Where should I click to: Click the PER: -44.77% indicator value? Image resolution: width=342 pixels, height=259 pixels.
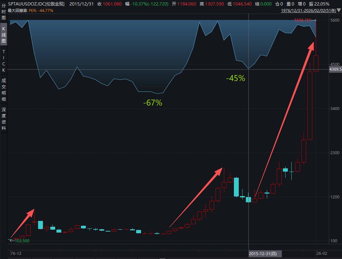(x=41, y=10)
